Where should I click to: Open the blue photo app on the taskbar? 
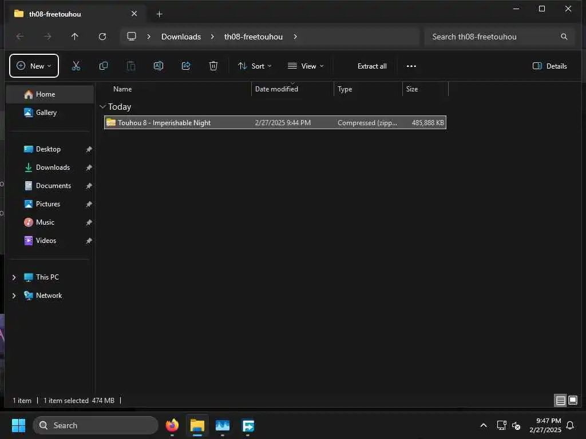coord(223,425)
